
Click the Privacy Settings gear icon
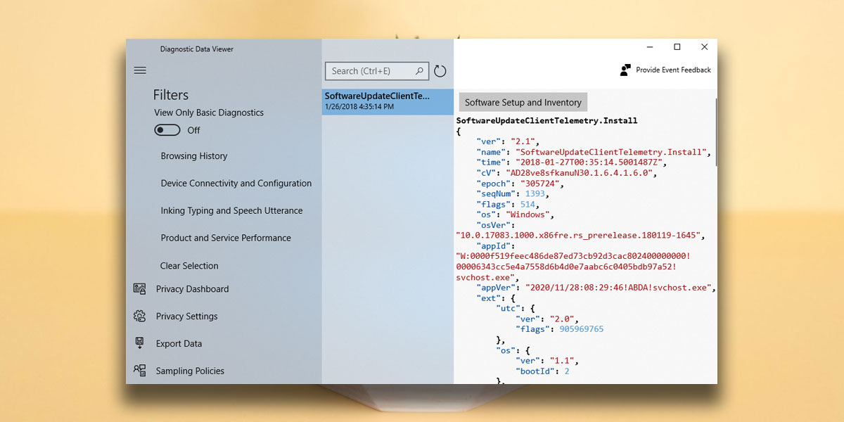(140, 316)
